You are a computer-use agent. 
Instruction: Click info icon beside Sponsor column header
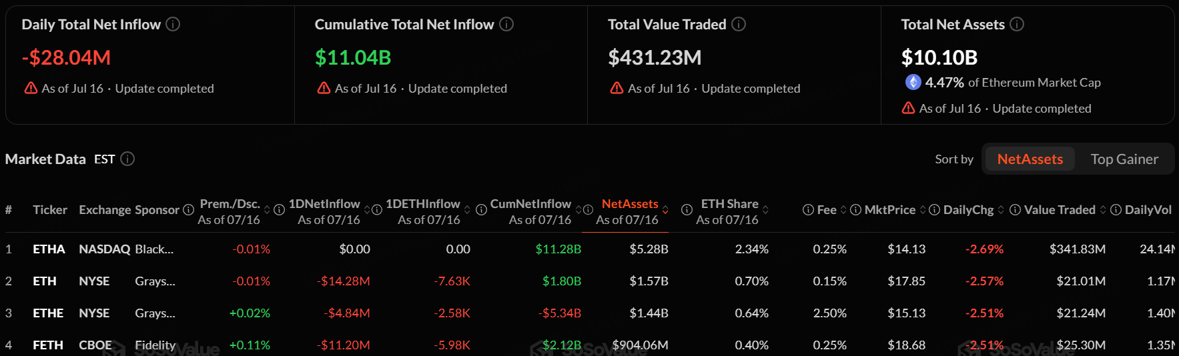tap(188, 209)
